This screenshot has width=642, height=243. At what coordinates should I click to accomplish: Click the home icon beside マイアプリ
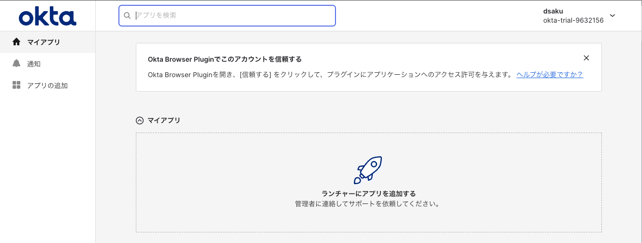16,42
